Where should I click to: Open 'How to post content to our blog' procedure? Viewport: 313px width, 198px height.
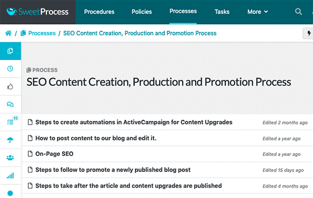tap(96, 138)
